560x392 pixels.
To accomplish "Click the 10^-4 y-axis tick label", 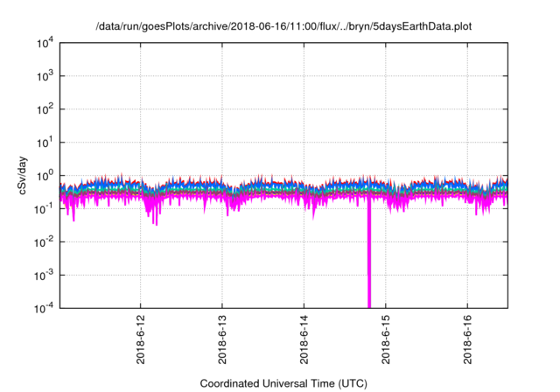I will click(44, 308).
